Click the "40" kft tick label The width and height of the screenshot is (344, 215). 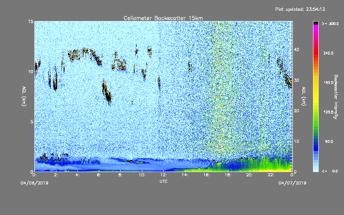(296, 49)
